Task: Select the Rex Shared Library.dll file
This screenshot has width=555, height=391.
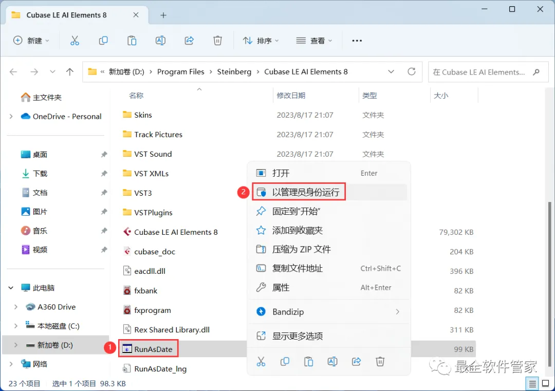Action: pyautogui.click(x=166, y=330)
